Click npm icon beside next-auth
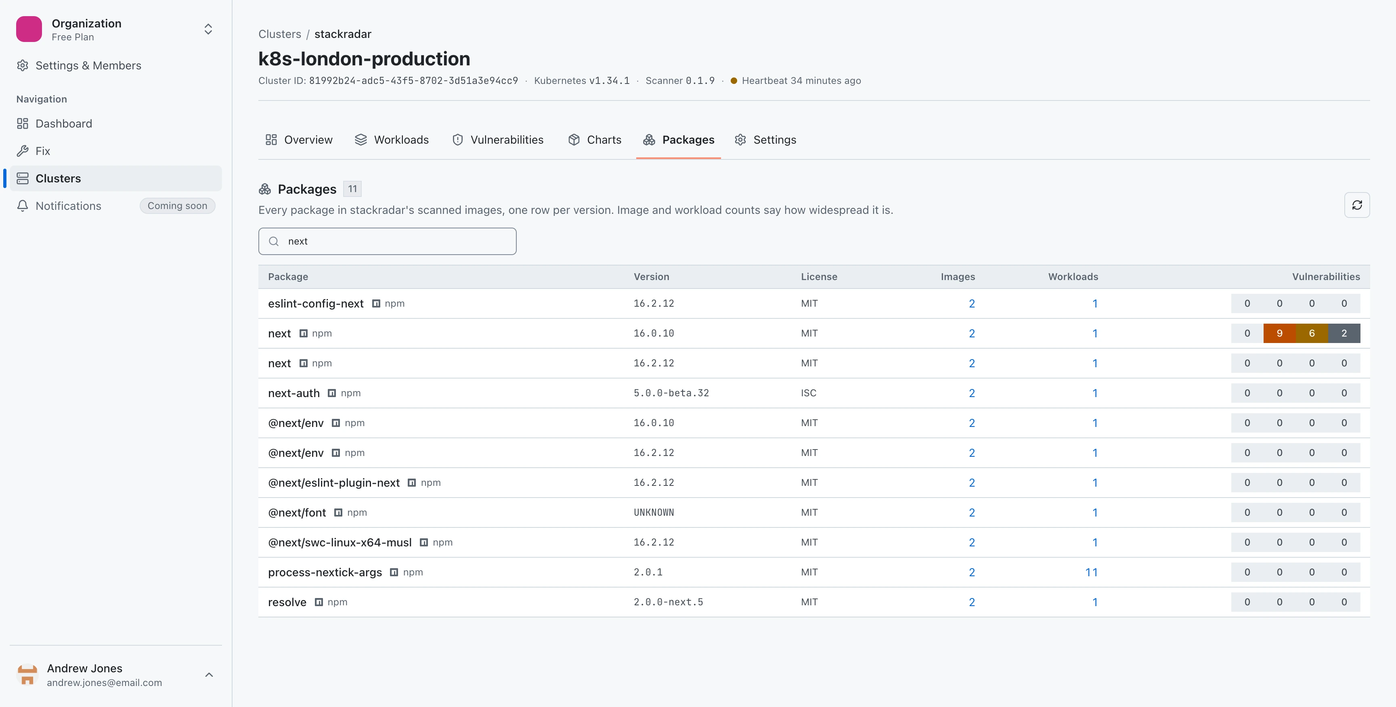The width and height of the screenshot is (1396, 707). point(332,393)
